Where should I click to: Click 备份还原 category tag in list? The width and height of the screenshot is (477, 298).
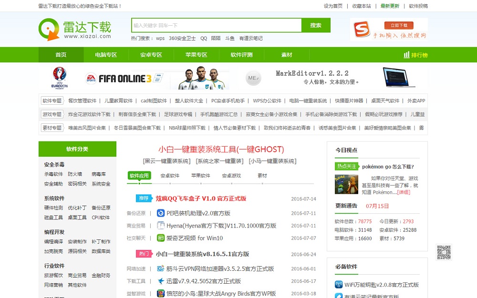click(x=136, y=213)
